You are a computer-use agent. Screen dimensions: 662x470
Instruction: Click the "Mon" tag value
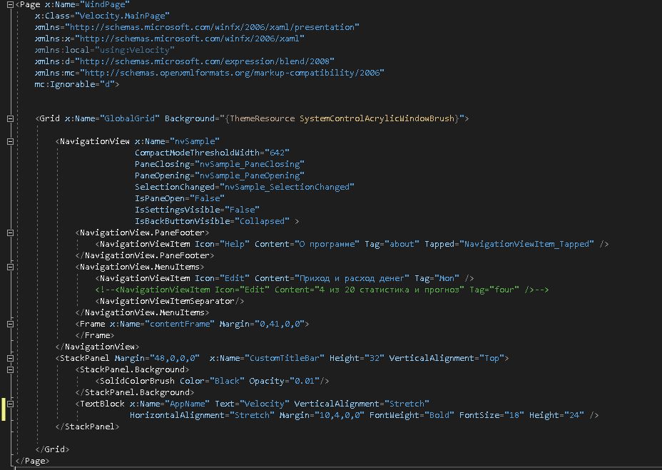point(447,278)
